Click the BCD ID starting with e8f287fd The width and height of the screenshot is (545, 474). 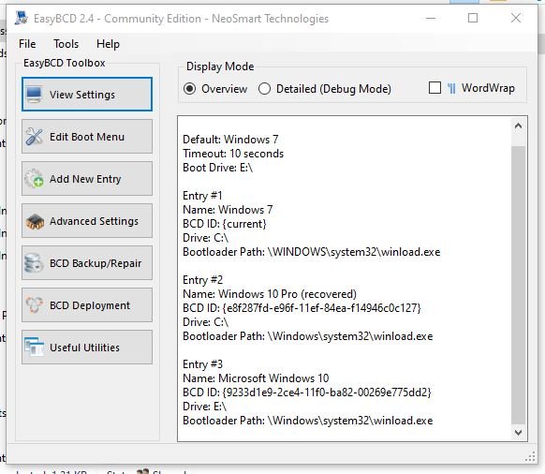(321, 308)
